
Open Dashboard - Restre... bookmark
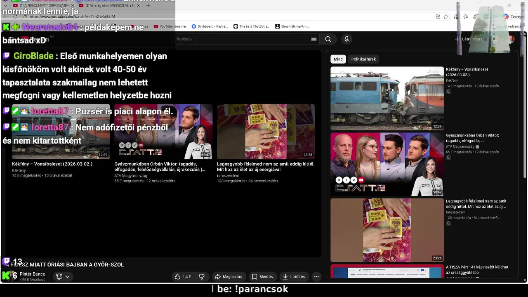(x=210, y=26)
